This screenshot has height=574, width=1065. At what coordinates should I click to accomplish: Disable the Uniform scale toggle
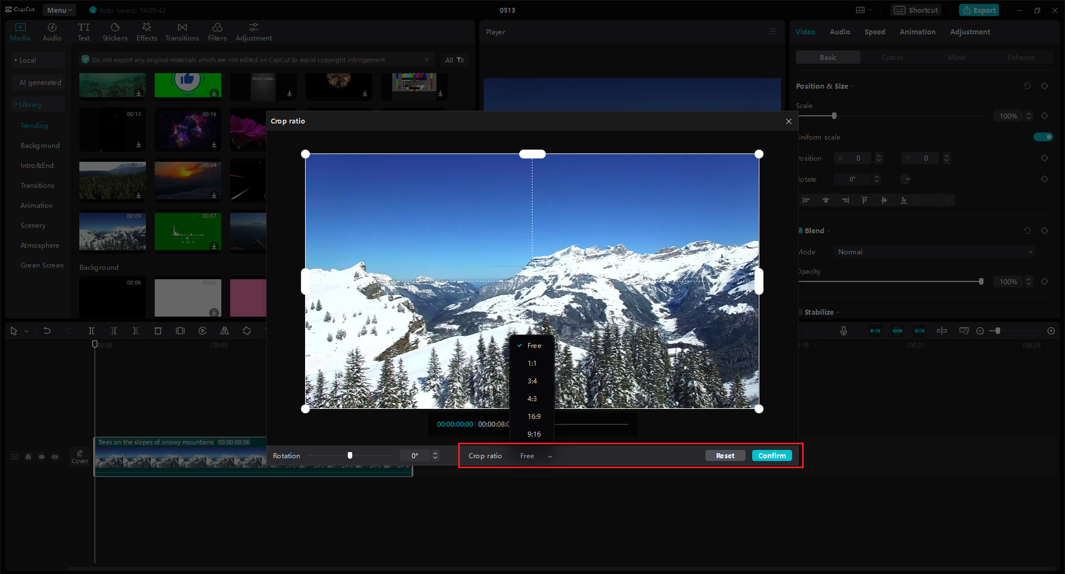[1043, 137]
